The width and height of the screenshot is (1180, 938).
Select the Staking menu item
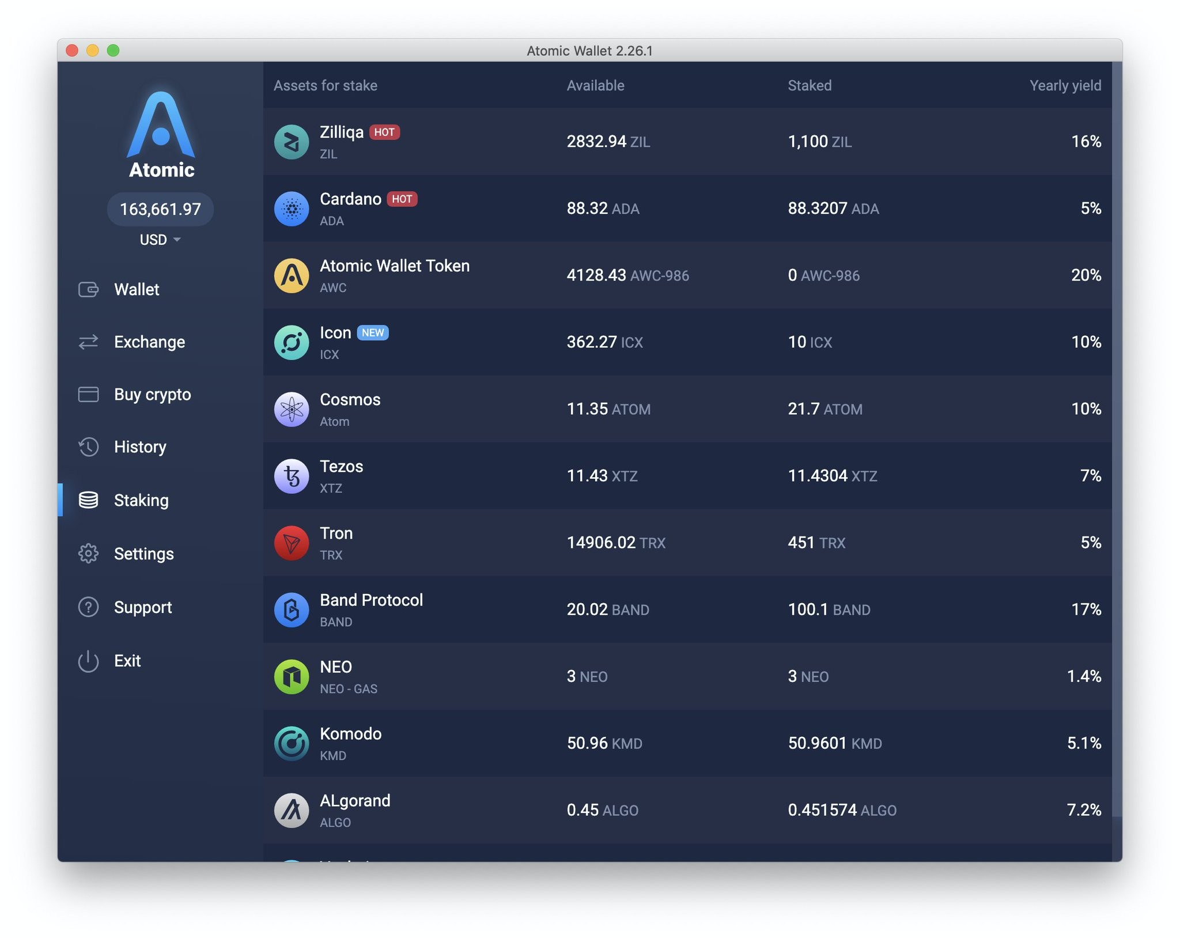point(141,500)
